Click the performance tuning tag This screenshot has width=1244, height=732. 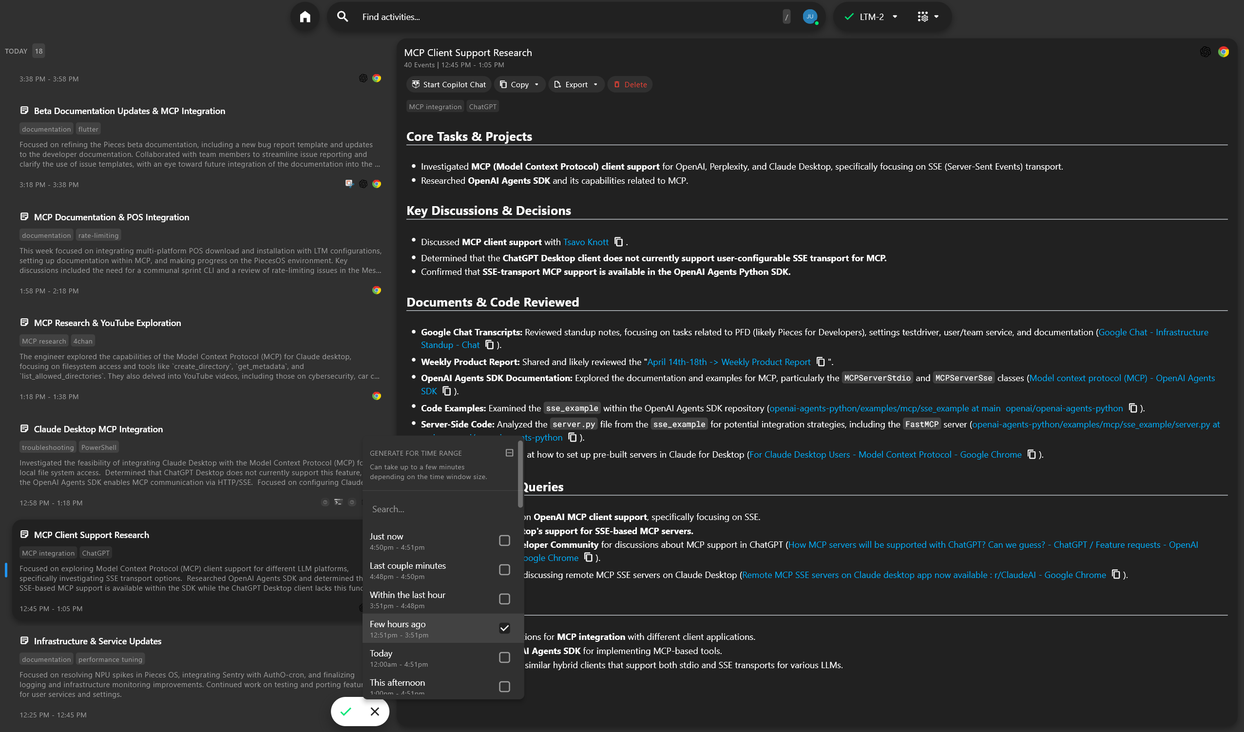click(x=110, y=658)
